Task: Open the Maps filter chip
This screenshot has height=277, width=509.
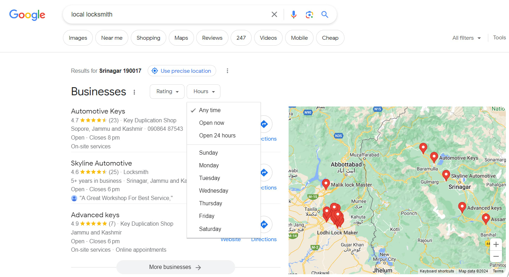Action: [181, 38]
